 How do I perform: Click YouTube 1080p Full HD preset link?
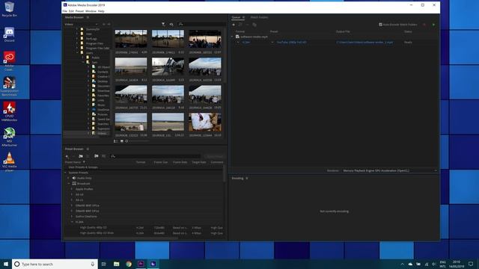[291, 43]
